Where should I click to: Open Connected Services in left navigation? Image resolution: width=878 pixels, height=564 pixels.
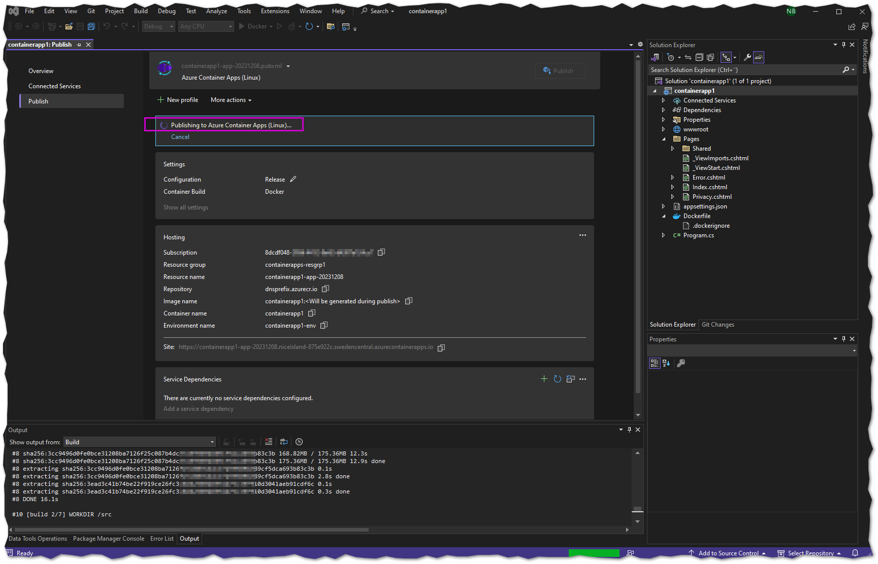[54, 86]
